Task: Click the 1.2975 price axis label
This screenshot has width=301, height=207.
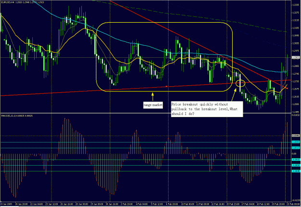Action: [x=296, y=51]
